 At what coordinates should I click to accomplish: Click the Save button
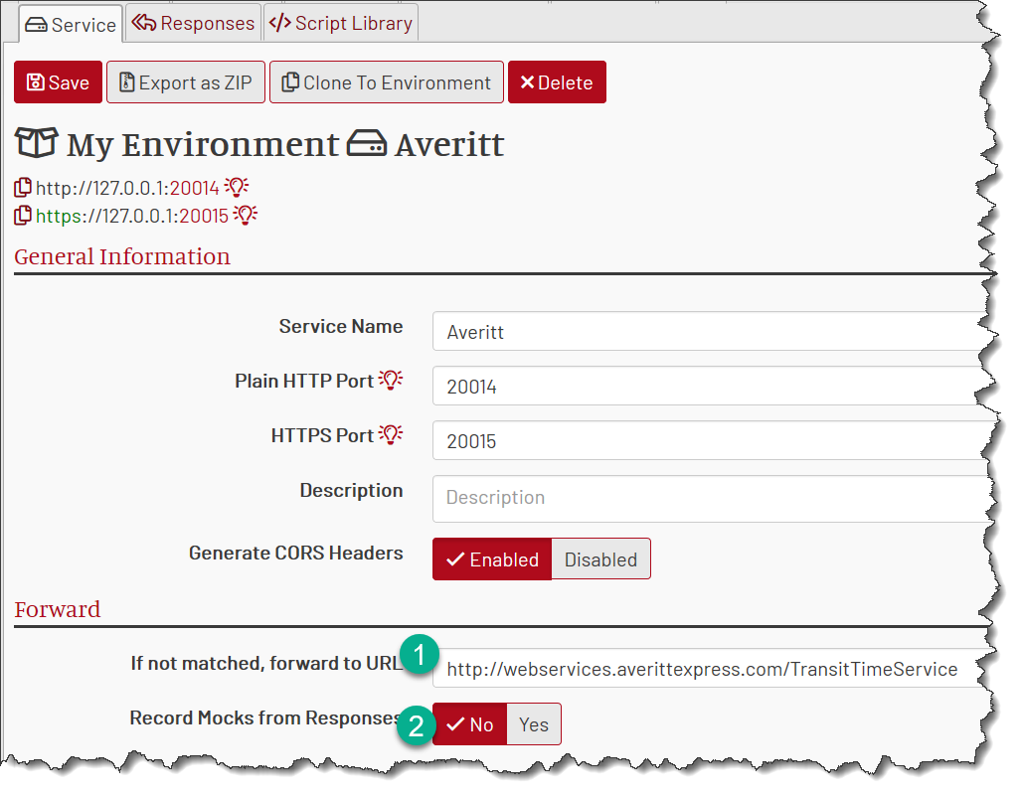point(58,82)
